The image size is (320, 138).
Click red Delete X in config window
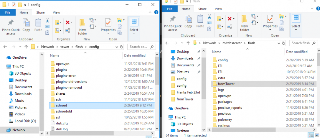(68, 22)
